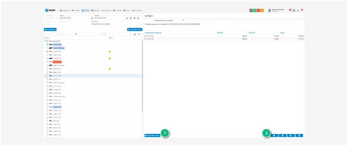Tick the checkbox for К 409 ТУ 750
The width and height of the screenshot is (348, 146).
click(47, 55)
